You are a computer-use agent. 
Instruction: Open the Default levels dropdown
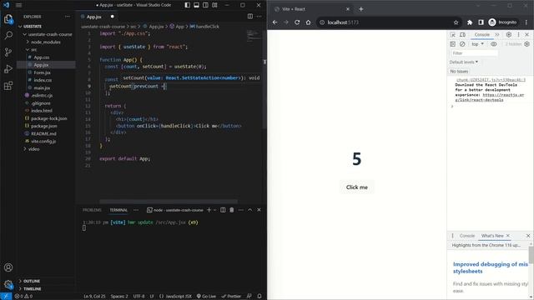pos(464,62)
